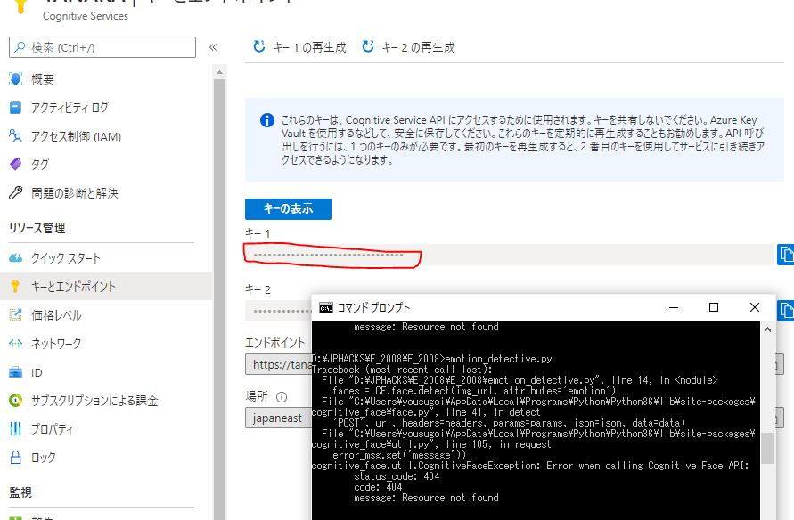
Task: Click the Regenerate Key 2 refresh icon
Action: (368, 46)
